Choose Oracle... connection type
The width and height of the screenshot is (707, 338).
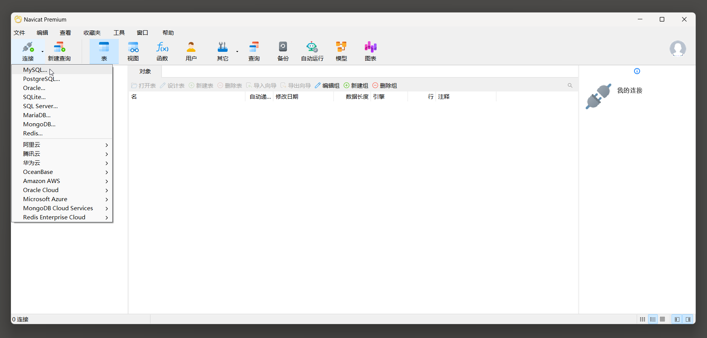pyautogui.click(x=62, y=88)
